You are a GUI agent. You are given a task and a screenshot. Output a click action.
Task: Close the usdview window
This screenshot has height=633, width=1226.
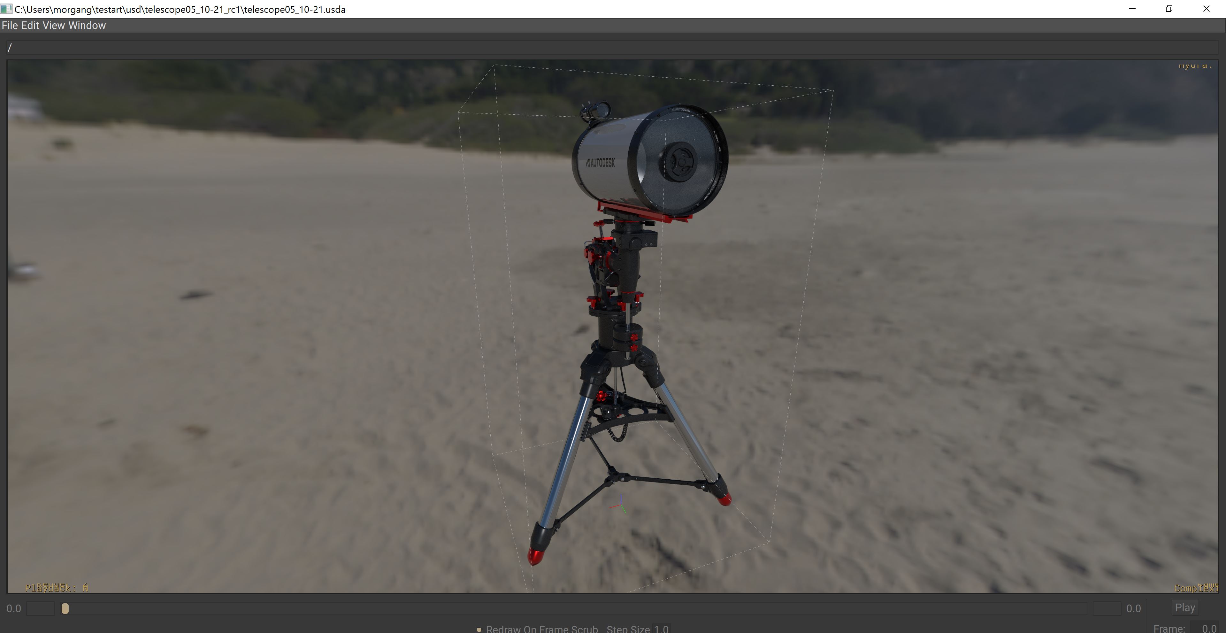tap(1206, 9)
